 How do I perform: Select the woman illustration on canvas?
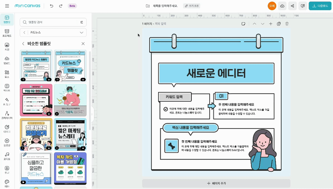(263, 150)
